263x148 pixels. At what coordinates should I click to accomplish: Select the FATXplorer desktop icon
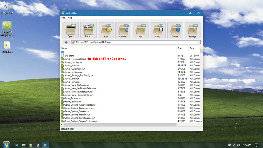click(7, 47)
